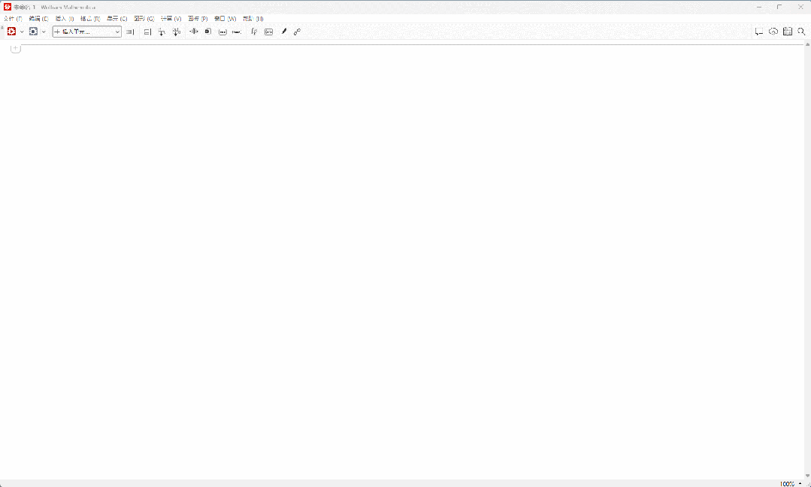Open the 编辑 (E) menu
This screenshot has height=487, width=811.
click(39, 19)
